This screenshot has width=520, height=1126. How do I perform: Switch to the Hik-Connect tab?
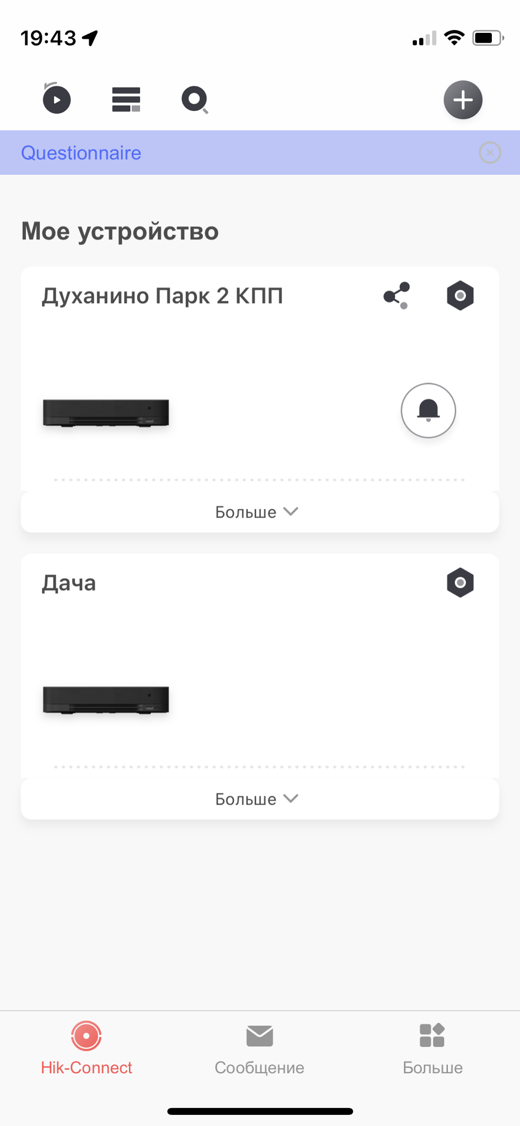point(86,1048)
